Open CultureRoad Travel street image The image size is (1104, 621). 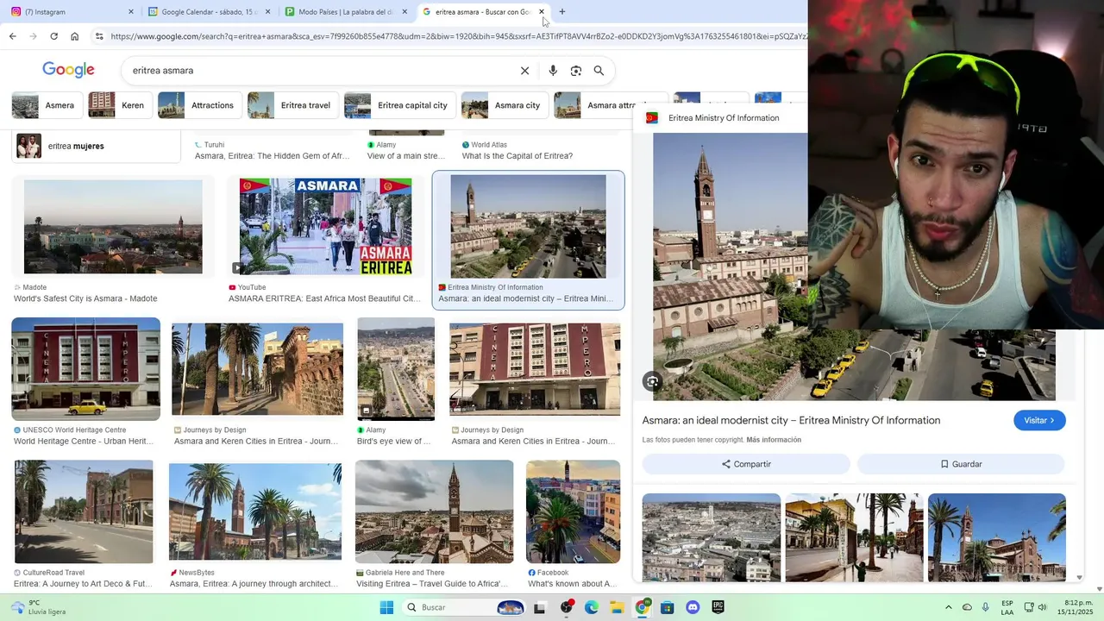(84, 511)
